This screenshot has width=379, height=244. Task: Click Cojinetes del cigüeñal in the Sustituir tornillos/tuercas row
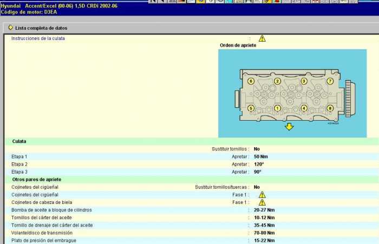pos(35,187)
